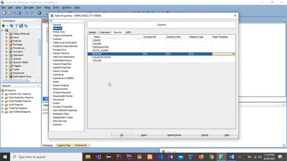The height and width of the screenshot is (161, 287).
Task: Select the QUALIFICATION column row
Action: click(x=161, y=57)
